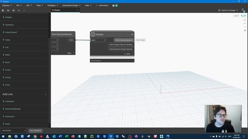Click the Point.ByCoordinates node title
Image resolution: width=248 pixels, height=139 pixels.
pos(62,34)
